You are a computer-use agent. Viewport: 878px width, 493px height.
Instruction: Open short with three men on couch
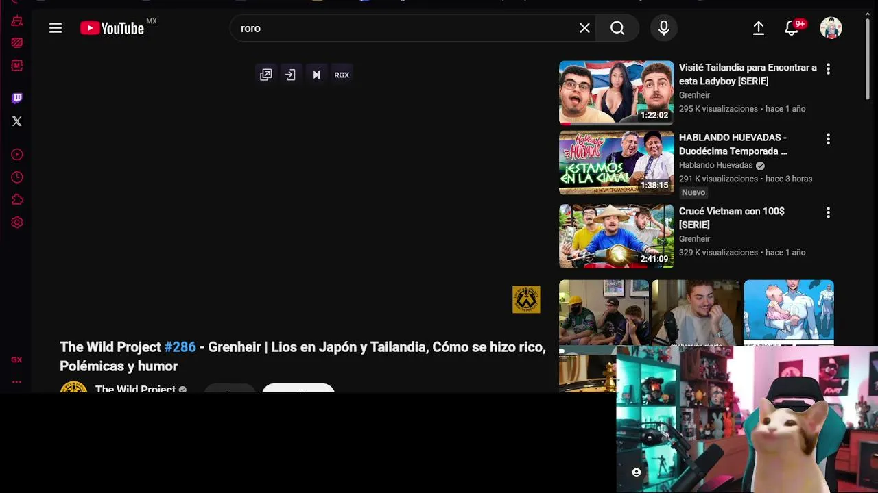coord(604,312)
